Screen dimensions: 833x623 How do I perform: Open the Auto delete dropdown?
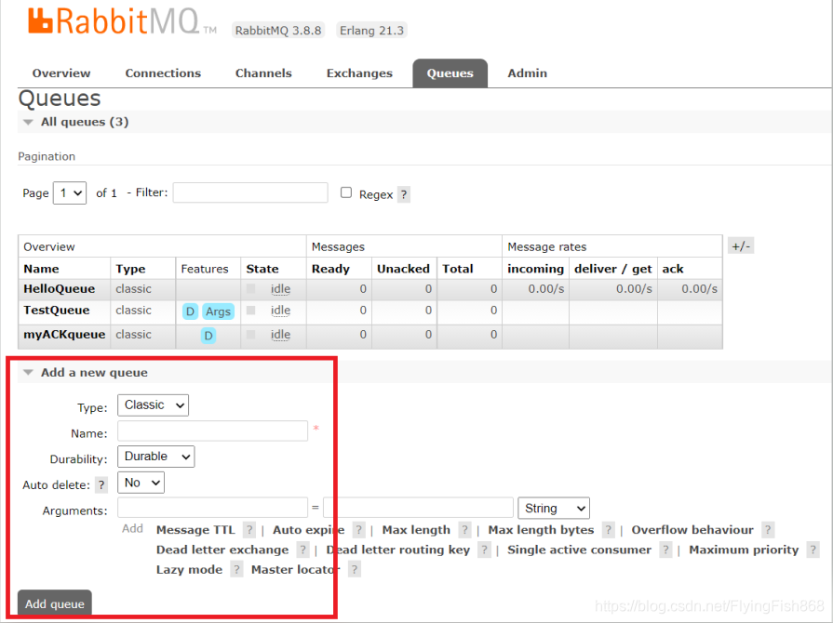[141, 483]
